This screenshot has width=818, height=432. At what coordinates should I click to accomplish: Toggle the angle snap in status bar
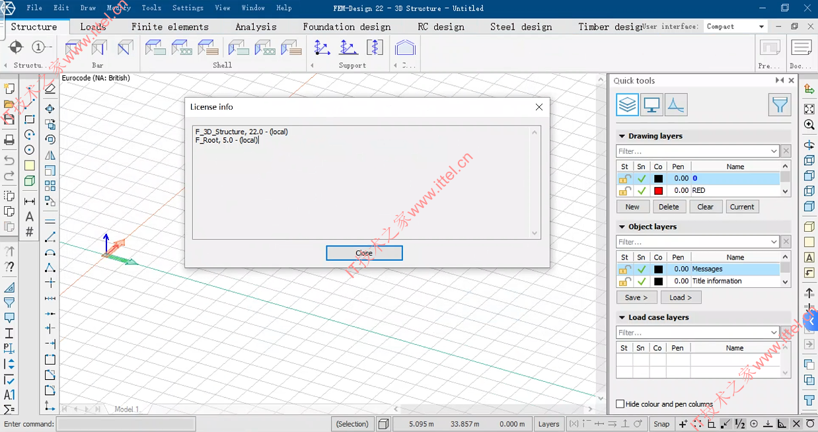click(782, 424)
